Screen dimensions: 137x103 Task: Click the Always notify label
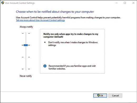26,27
